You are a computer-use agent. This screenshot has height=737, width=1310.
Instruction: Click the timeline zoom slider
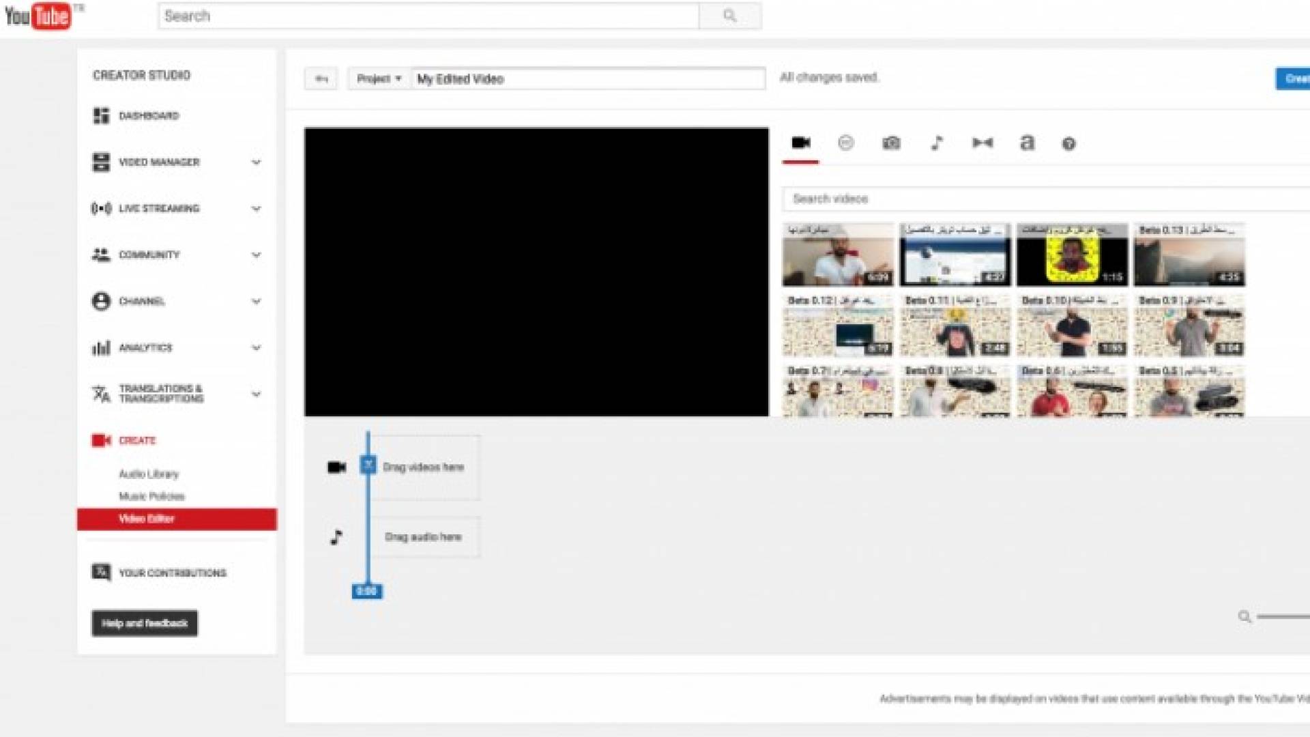[x=1283, y=617]
